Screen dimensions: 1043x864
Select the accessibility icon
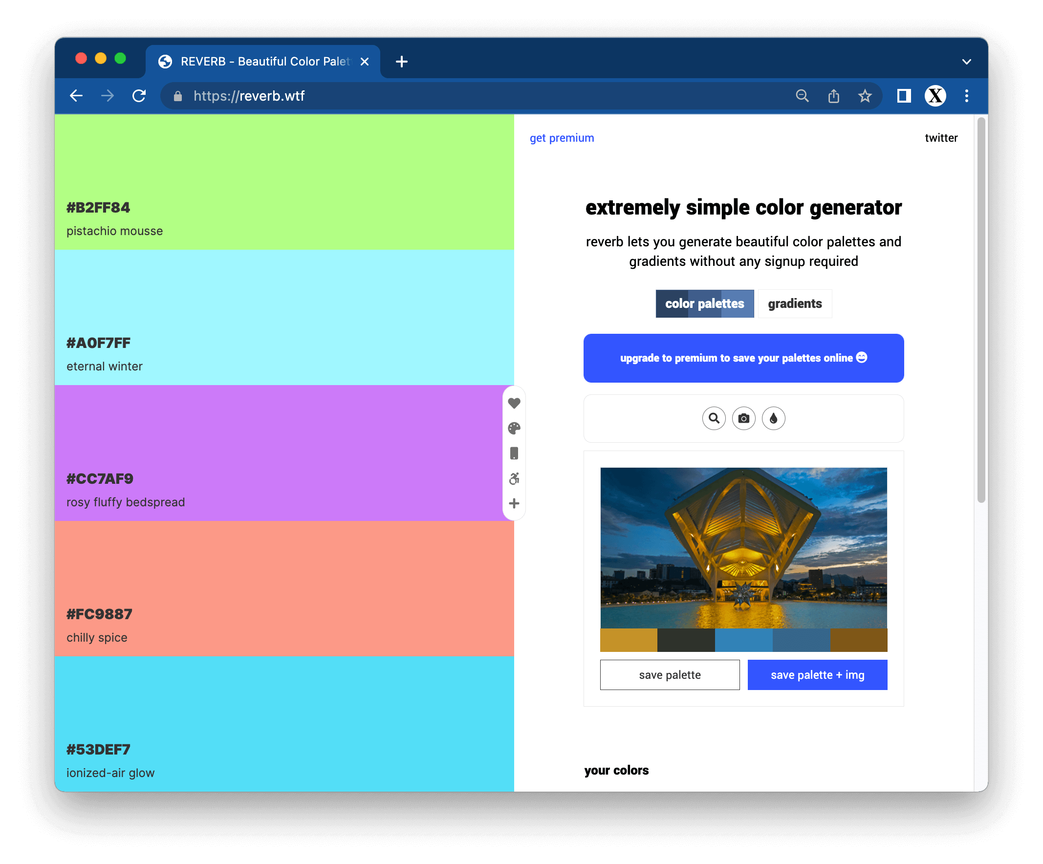click(x=514, y=478)
